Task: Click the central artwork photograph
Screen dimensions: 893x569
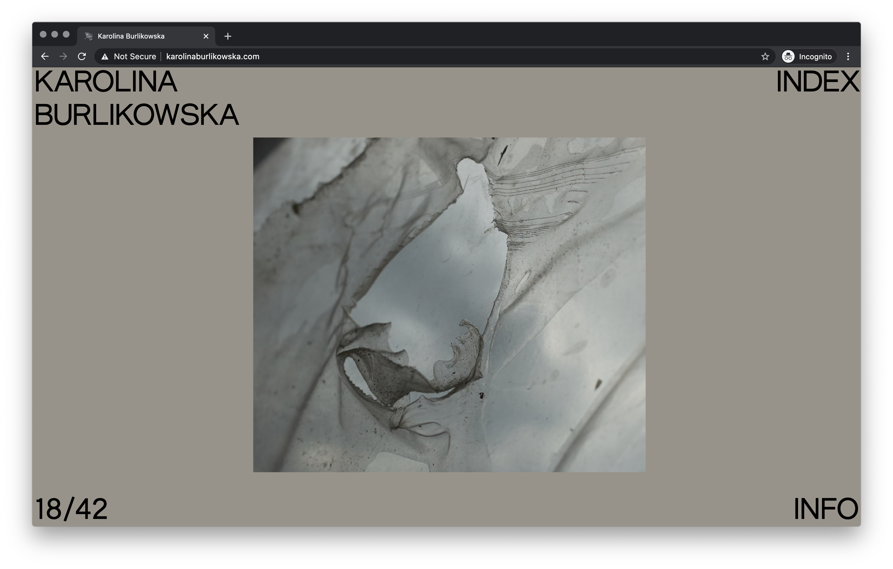Action: pos(449,305)
